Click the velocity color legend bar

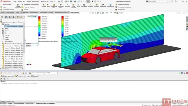coord(63,26)
